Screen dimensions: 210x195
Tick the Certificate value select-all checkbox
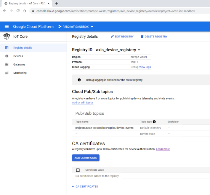[x=78, y=170]
